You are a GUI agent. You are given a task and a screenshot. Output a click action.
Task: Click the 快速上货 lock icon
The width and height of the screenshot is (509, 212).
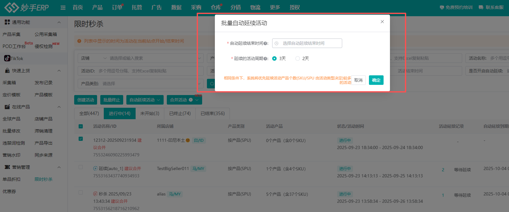click(7, 71)
